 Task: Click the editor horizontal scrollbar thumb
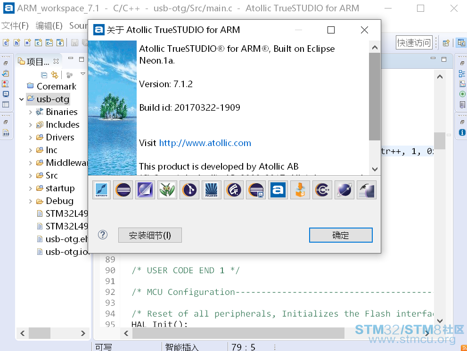[x=238, y=333]
